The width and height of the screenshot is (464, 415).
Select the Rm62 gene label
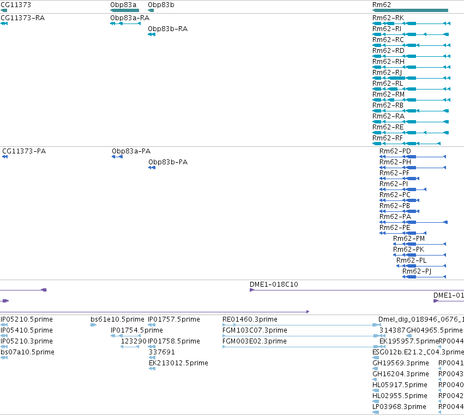coord(382,5)
